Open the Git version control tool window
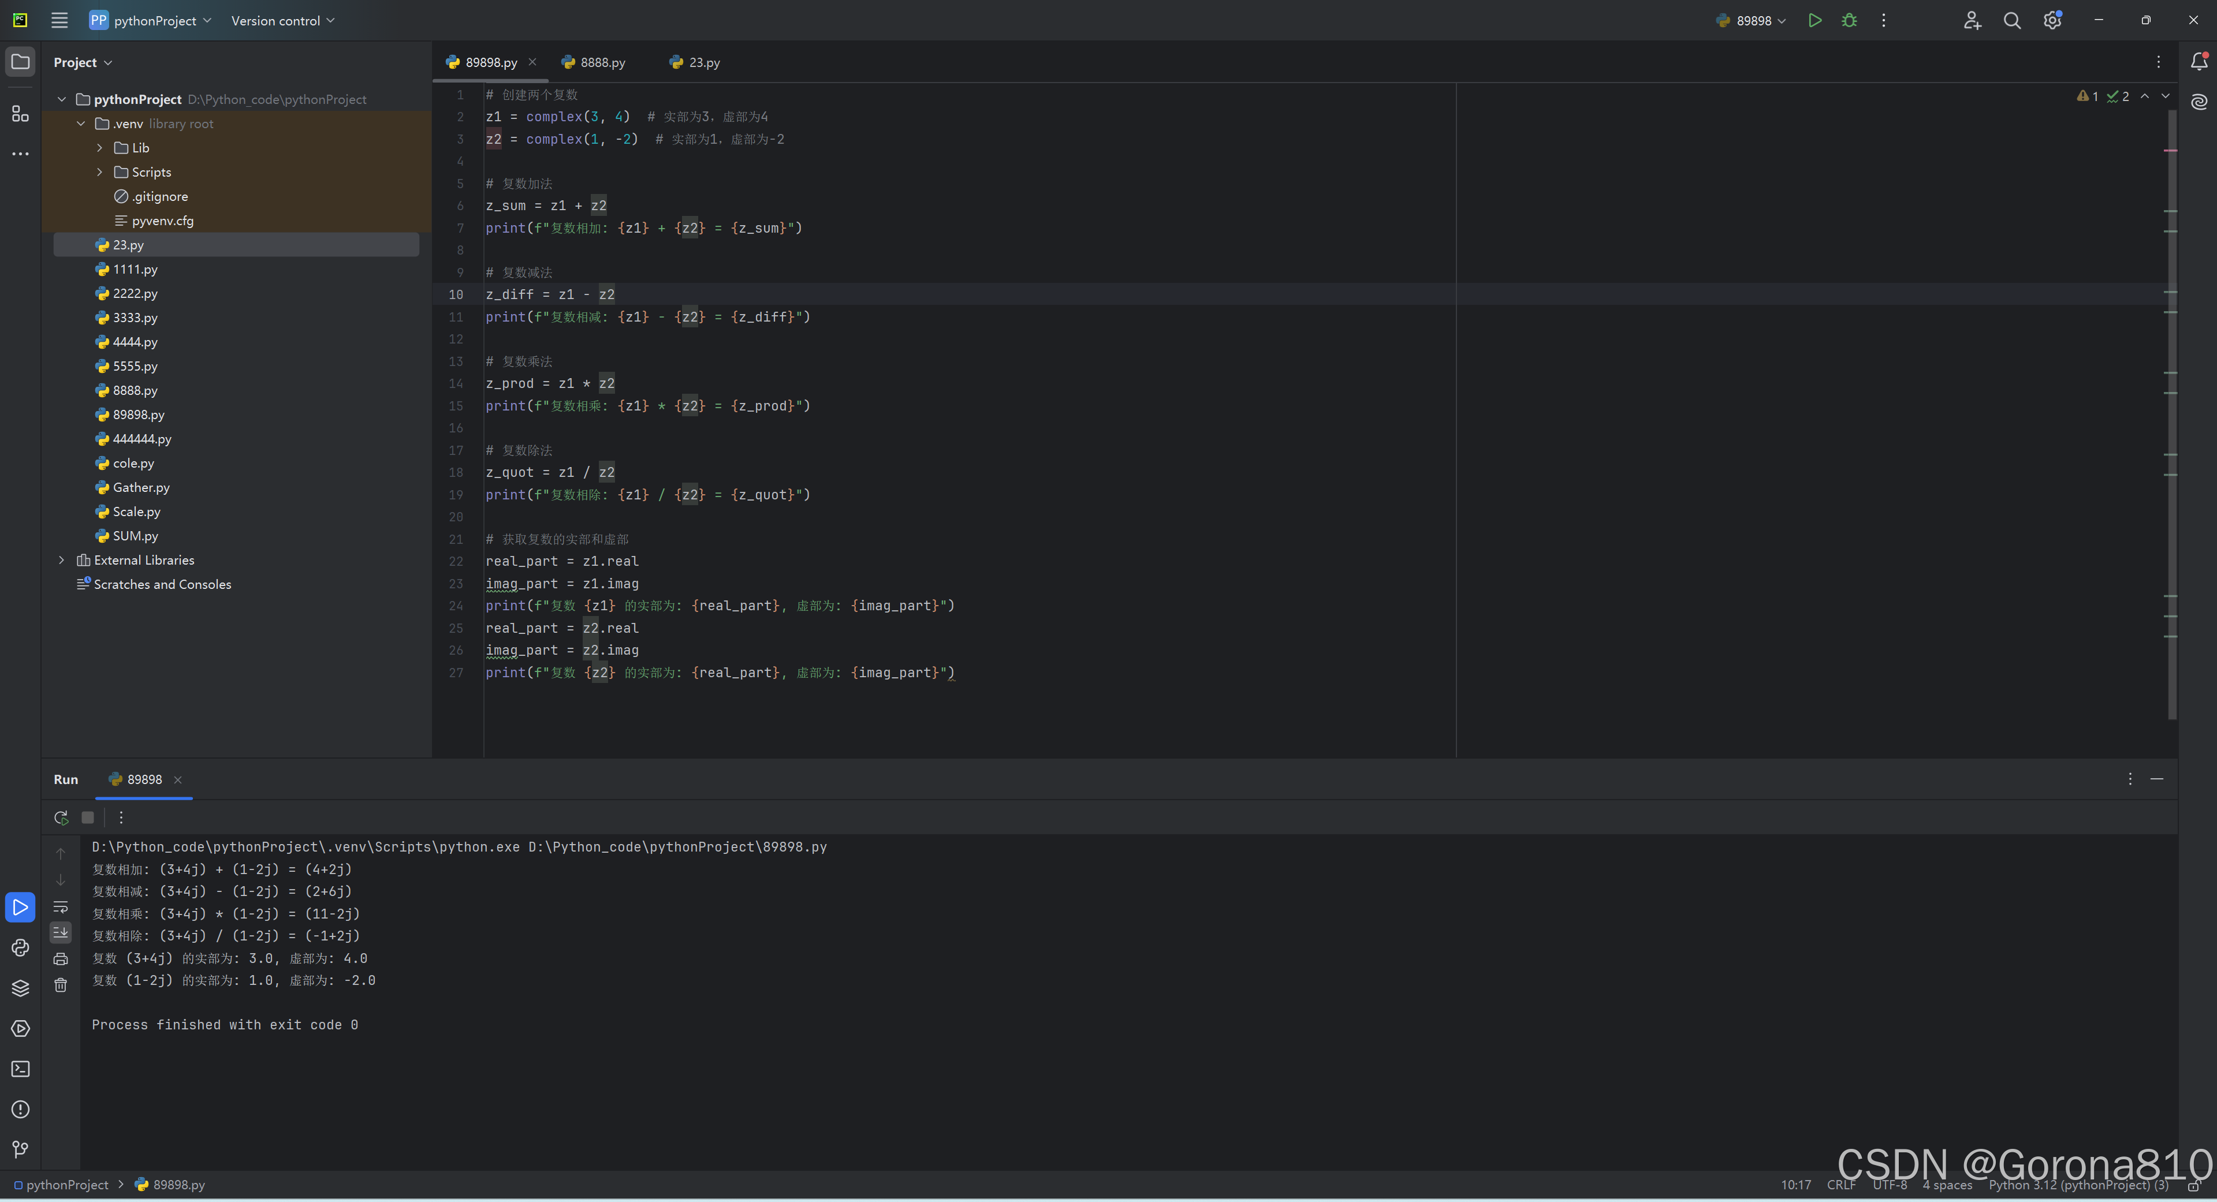This screenshot has height=1202, width=2217. (x=21, y=1149)
